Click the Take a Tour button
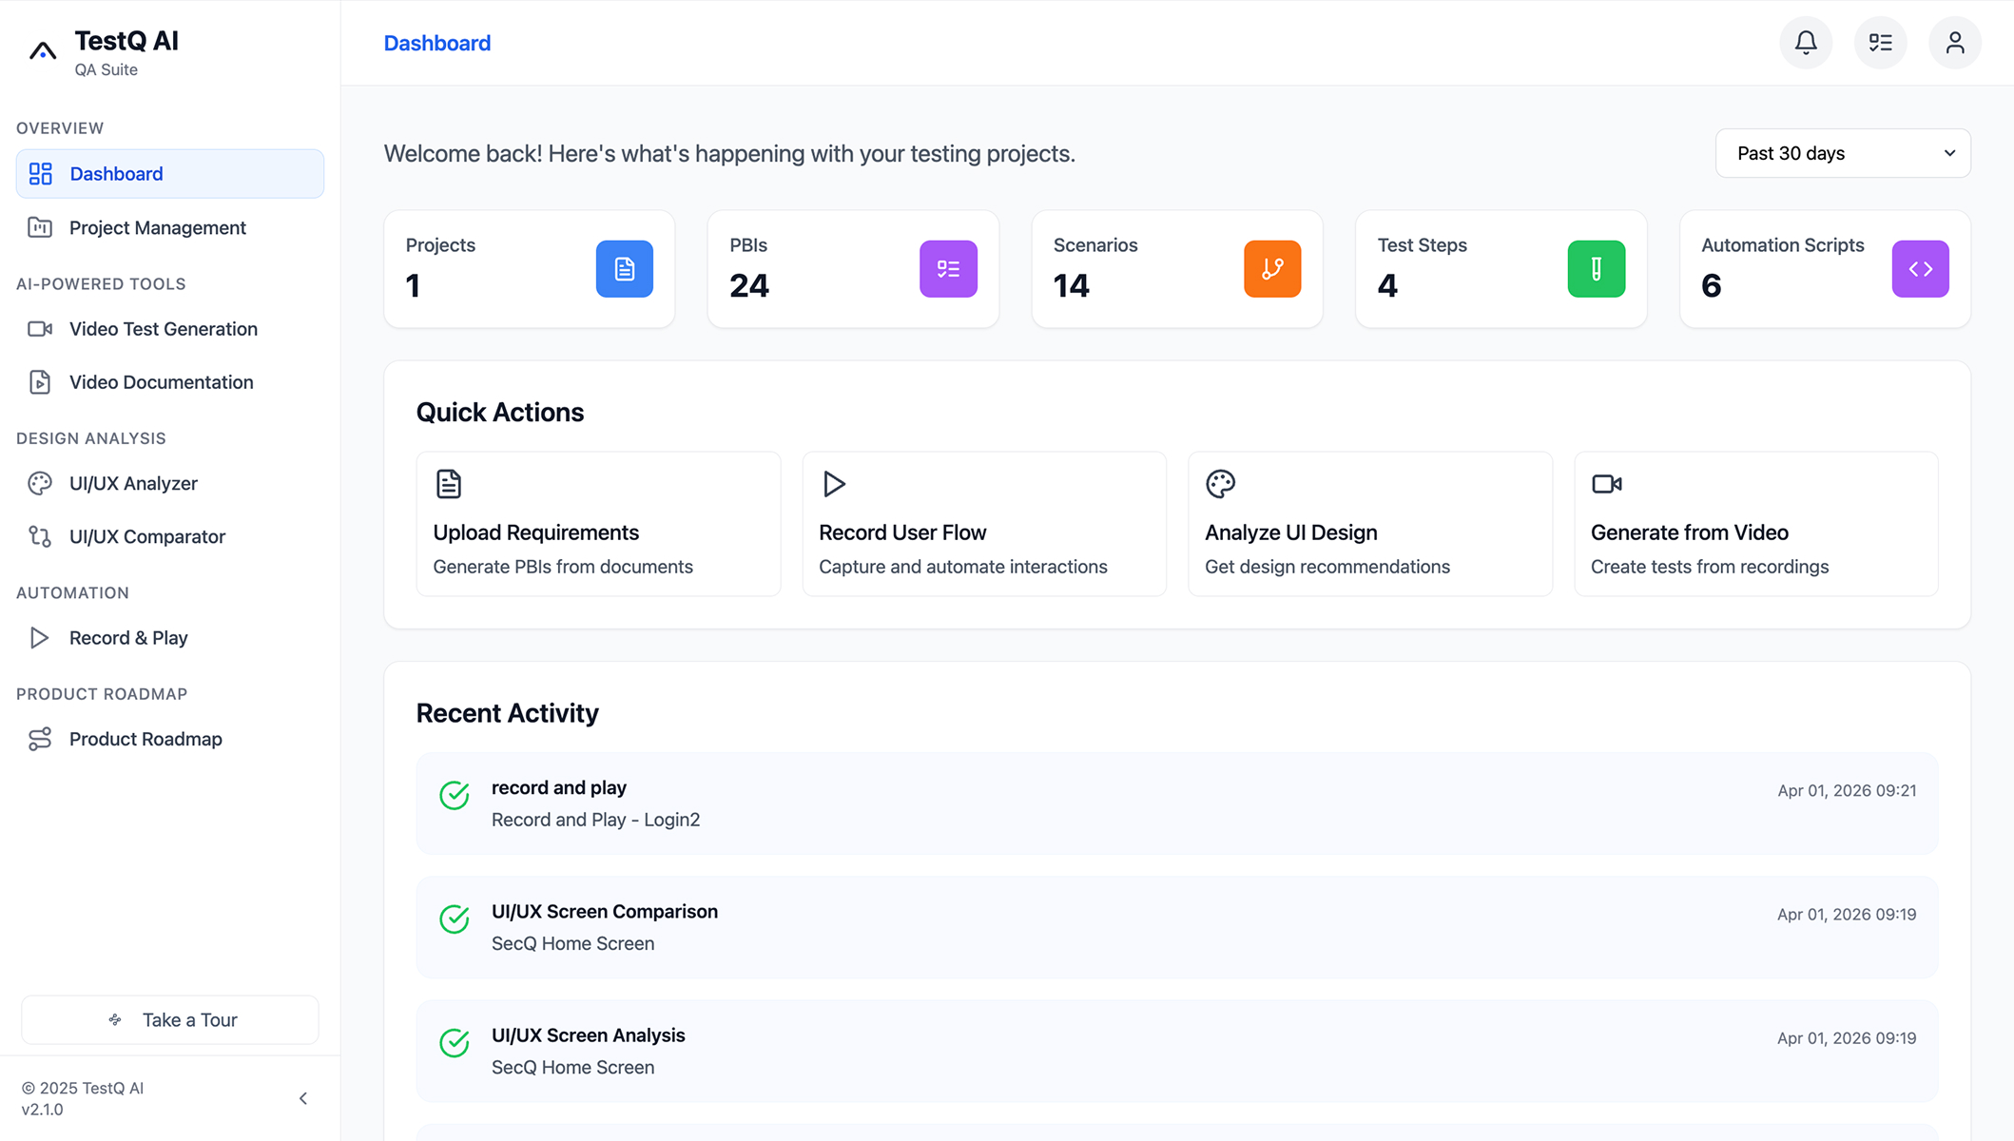2014x1141 pixels. tap(170, 1019)
